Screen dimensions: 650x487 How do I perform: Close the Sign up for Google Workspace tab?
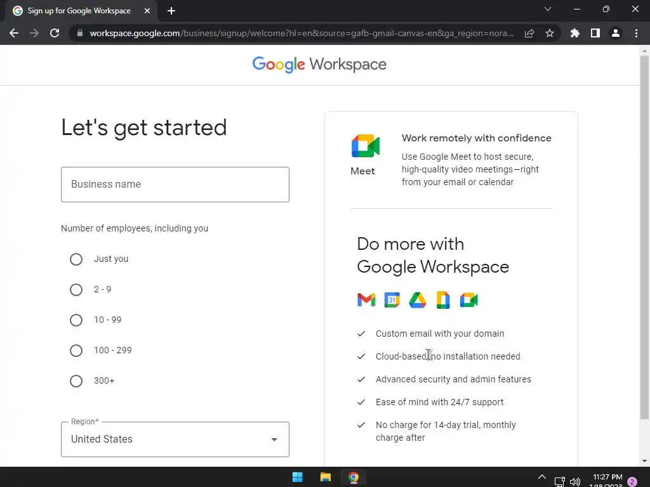[x=147, y=11]
